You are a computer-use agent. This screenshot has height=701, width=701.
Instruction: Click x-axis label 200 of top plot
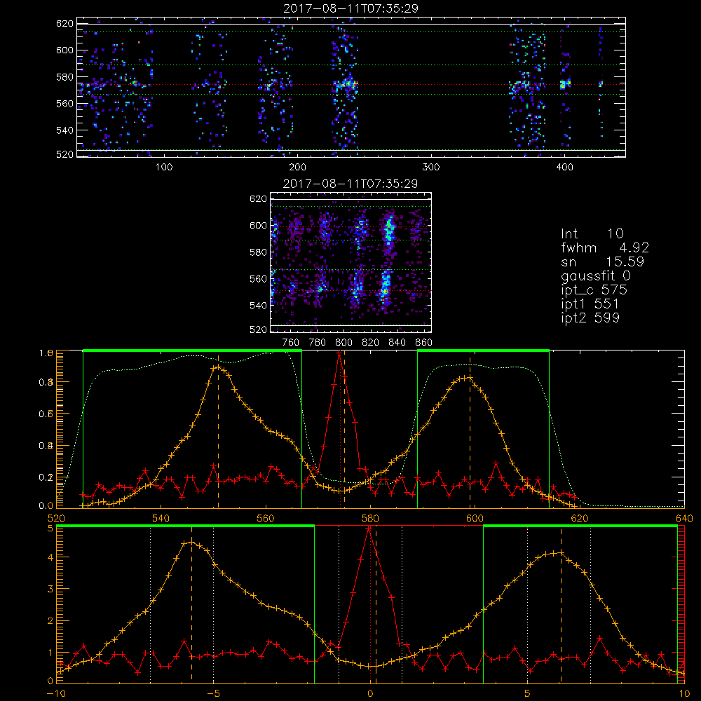[297, 168]
